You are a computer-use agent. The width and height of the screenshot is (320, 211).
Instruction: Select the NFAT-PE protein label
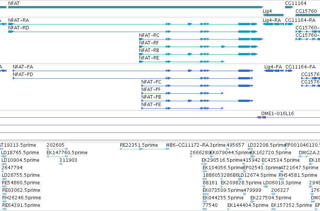pos(151,105)
